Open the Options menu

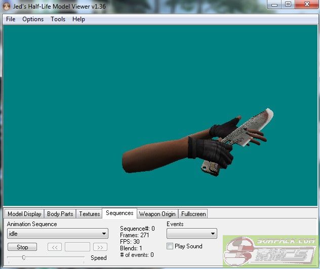click(x=33, y=19)
